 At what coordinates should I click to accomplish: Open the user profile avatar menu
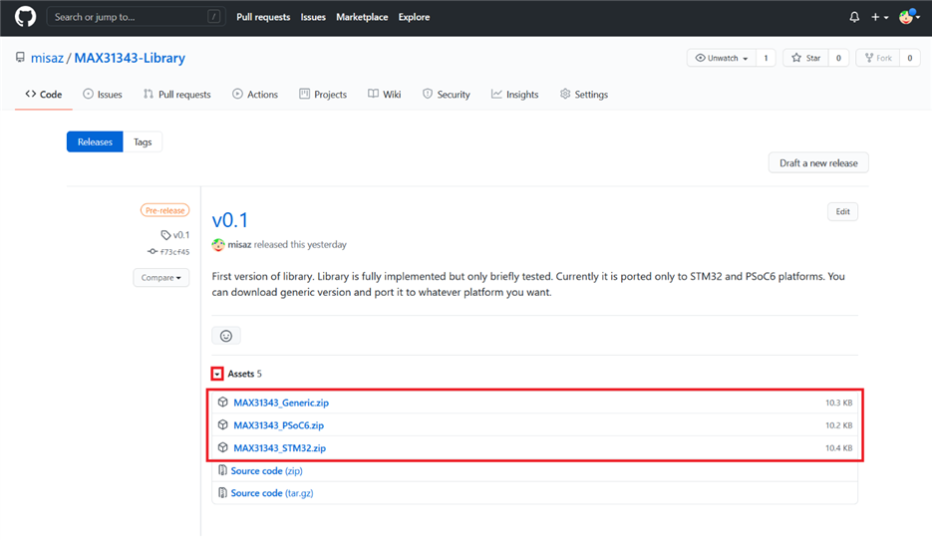(907, 17)
